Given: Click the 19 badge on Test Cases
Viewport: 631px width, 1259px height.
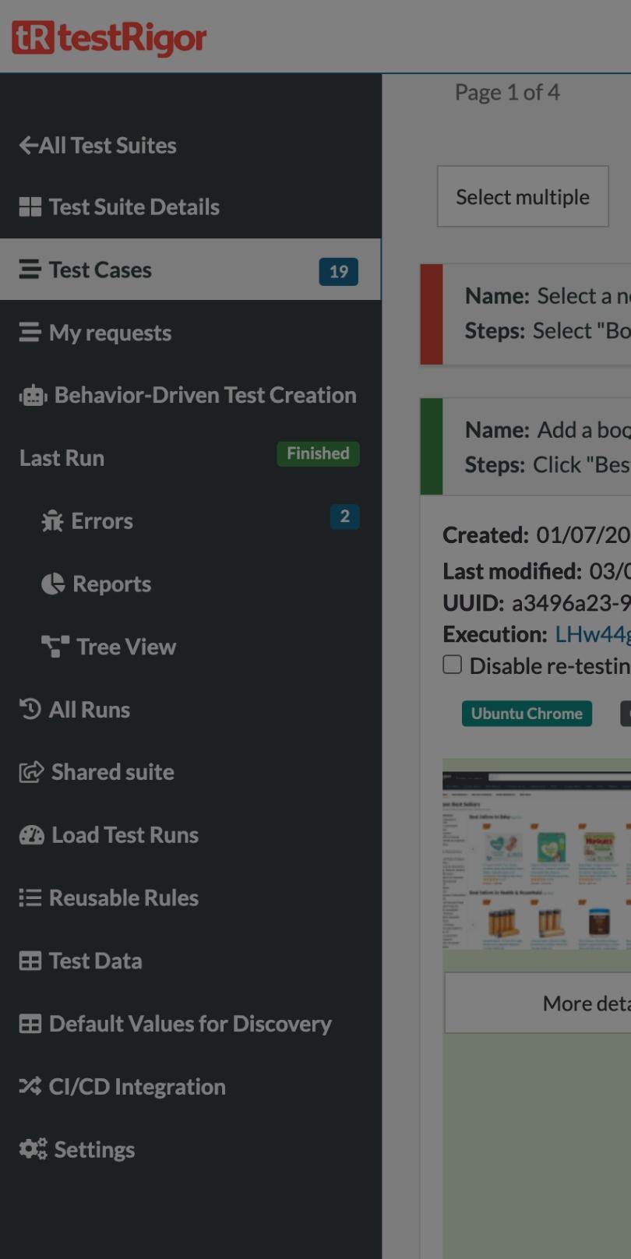Looking at the screenshot, I should coord(339,271).
